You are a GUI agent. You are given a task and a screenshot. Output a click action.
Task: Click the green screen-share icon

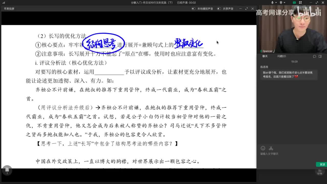coord(294,3)
